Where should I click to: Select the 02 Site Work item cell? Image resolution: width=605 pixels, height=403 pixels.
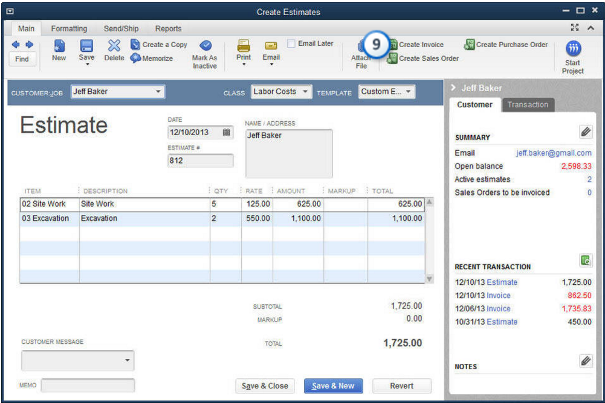point(50,204)
